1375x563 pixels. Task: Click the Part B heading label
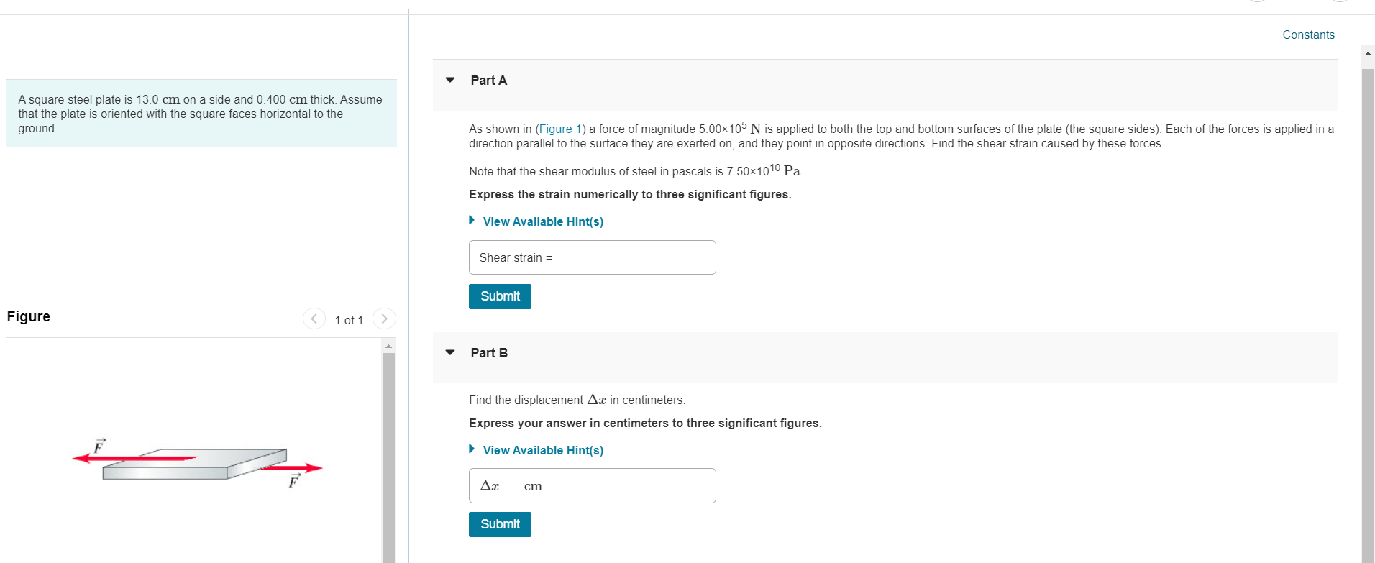(489, 353)
